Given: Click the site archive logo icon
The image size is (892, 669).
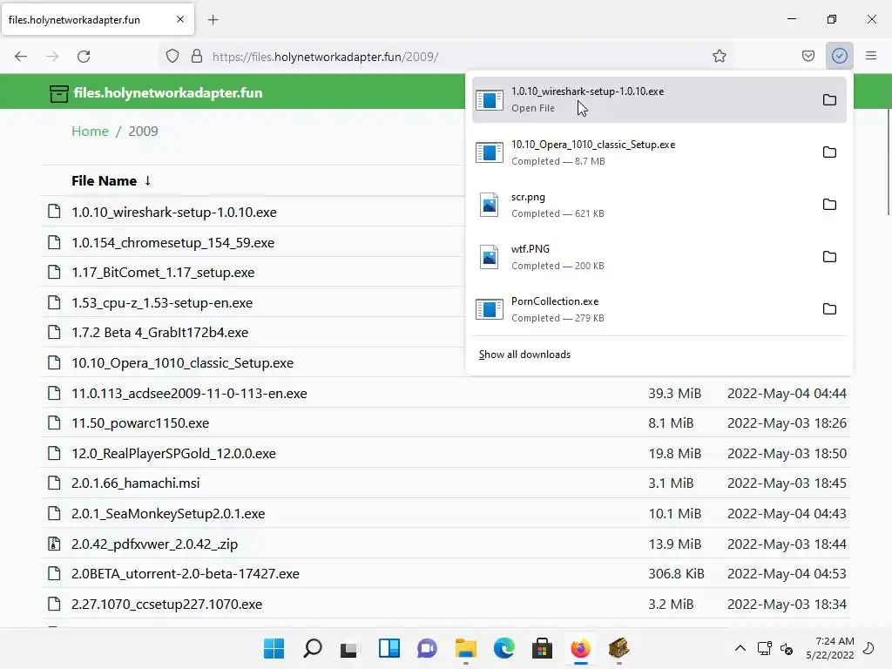Looking at the screenshot, I should [x=58, y=93].
